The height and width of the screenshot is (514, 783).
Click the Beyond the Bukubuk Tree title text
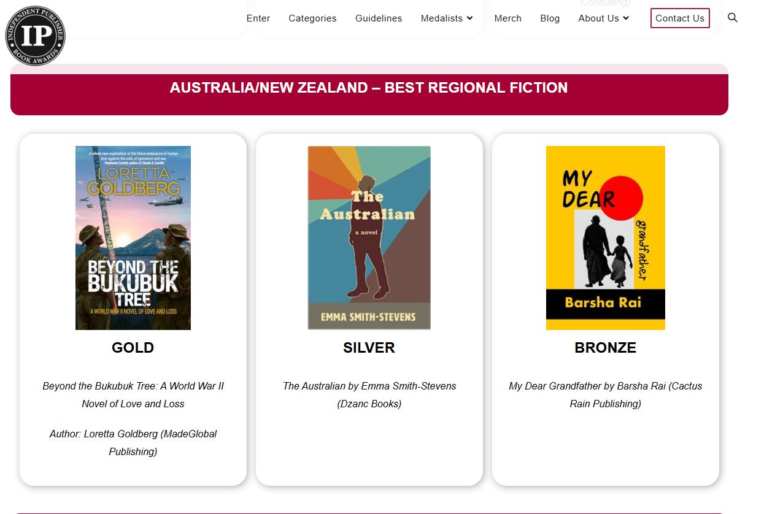tap(133, 395)
